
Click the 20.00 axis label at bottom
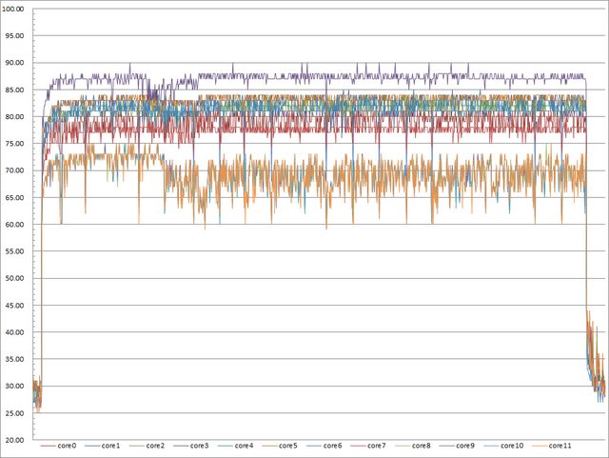[15, 440]
